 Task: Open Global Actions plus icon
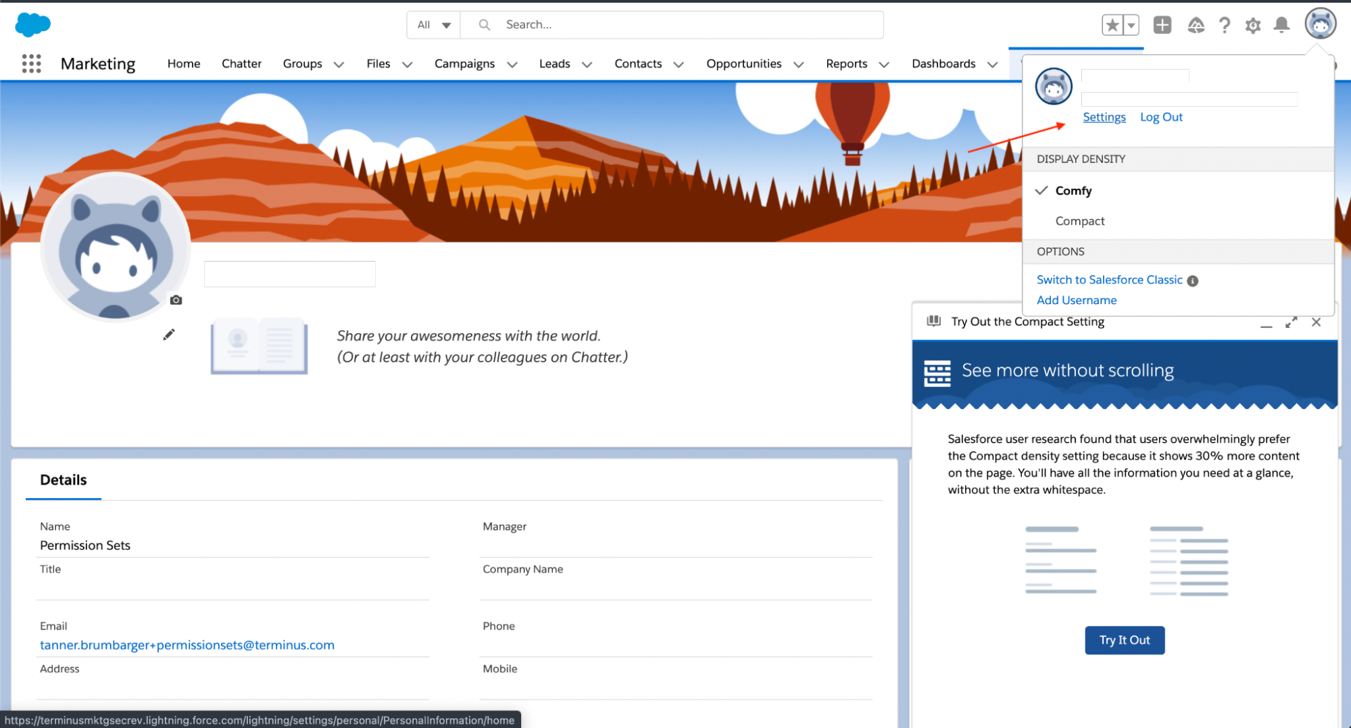pyautogui.click(x=1162, y=25)
